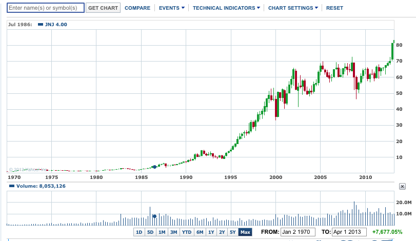Click blue data point on price chart
Image resolution: width=416 pixels, height=241 pixels.
154,167
